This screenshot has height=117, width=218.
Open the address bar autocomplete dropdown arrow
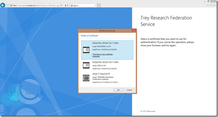coord(63,5)
